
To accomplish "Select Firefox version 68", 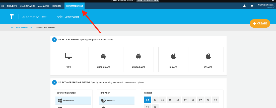I will pyautogui.click(x=193, y=100).
